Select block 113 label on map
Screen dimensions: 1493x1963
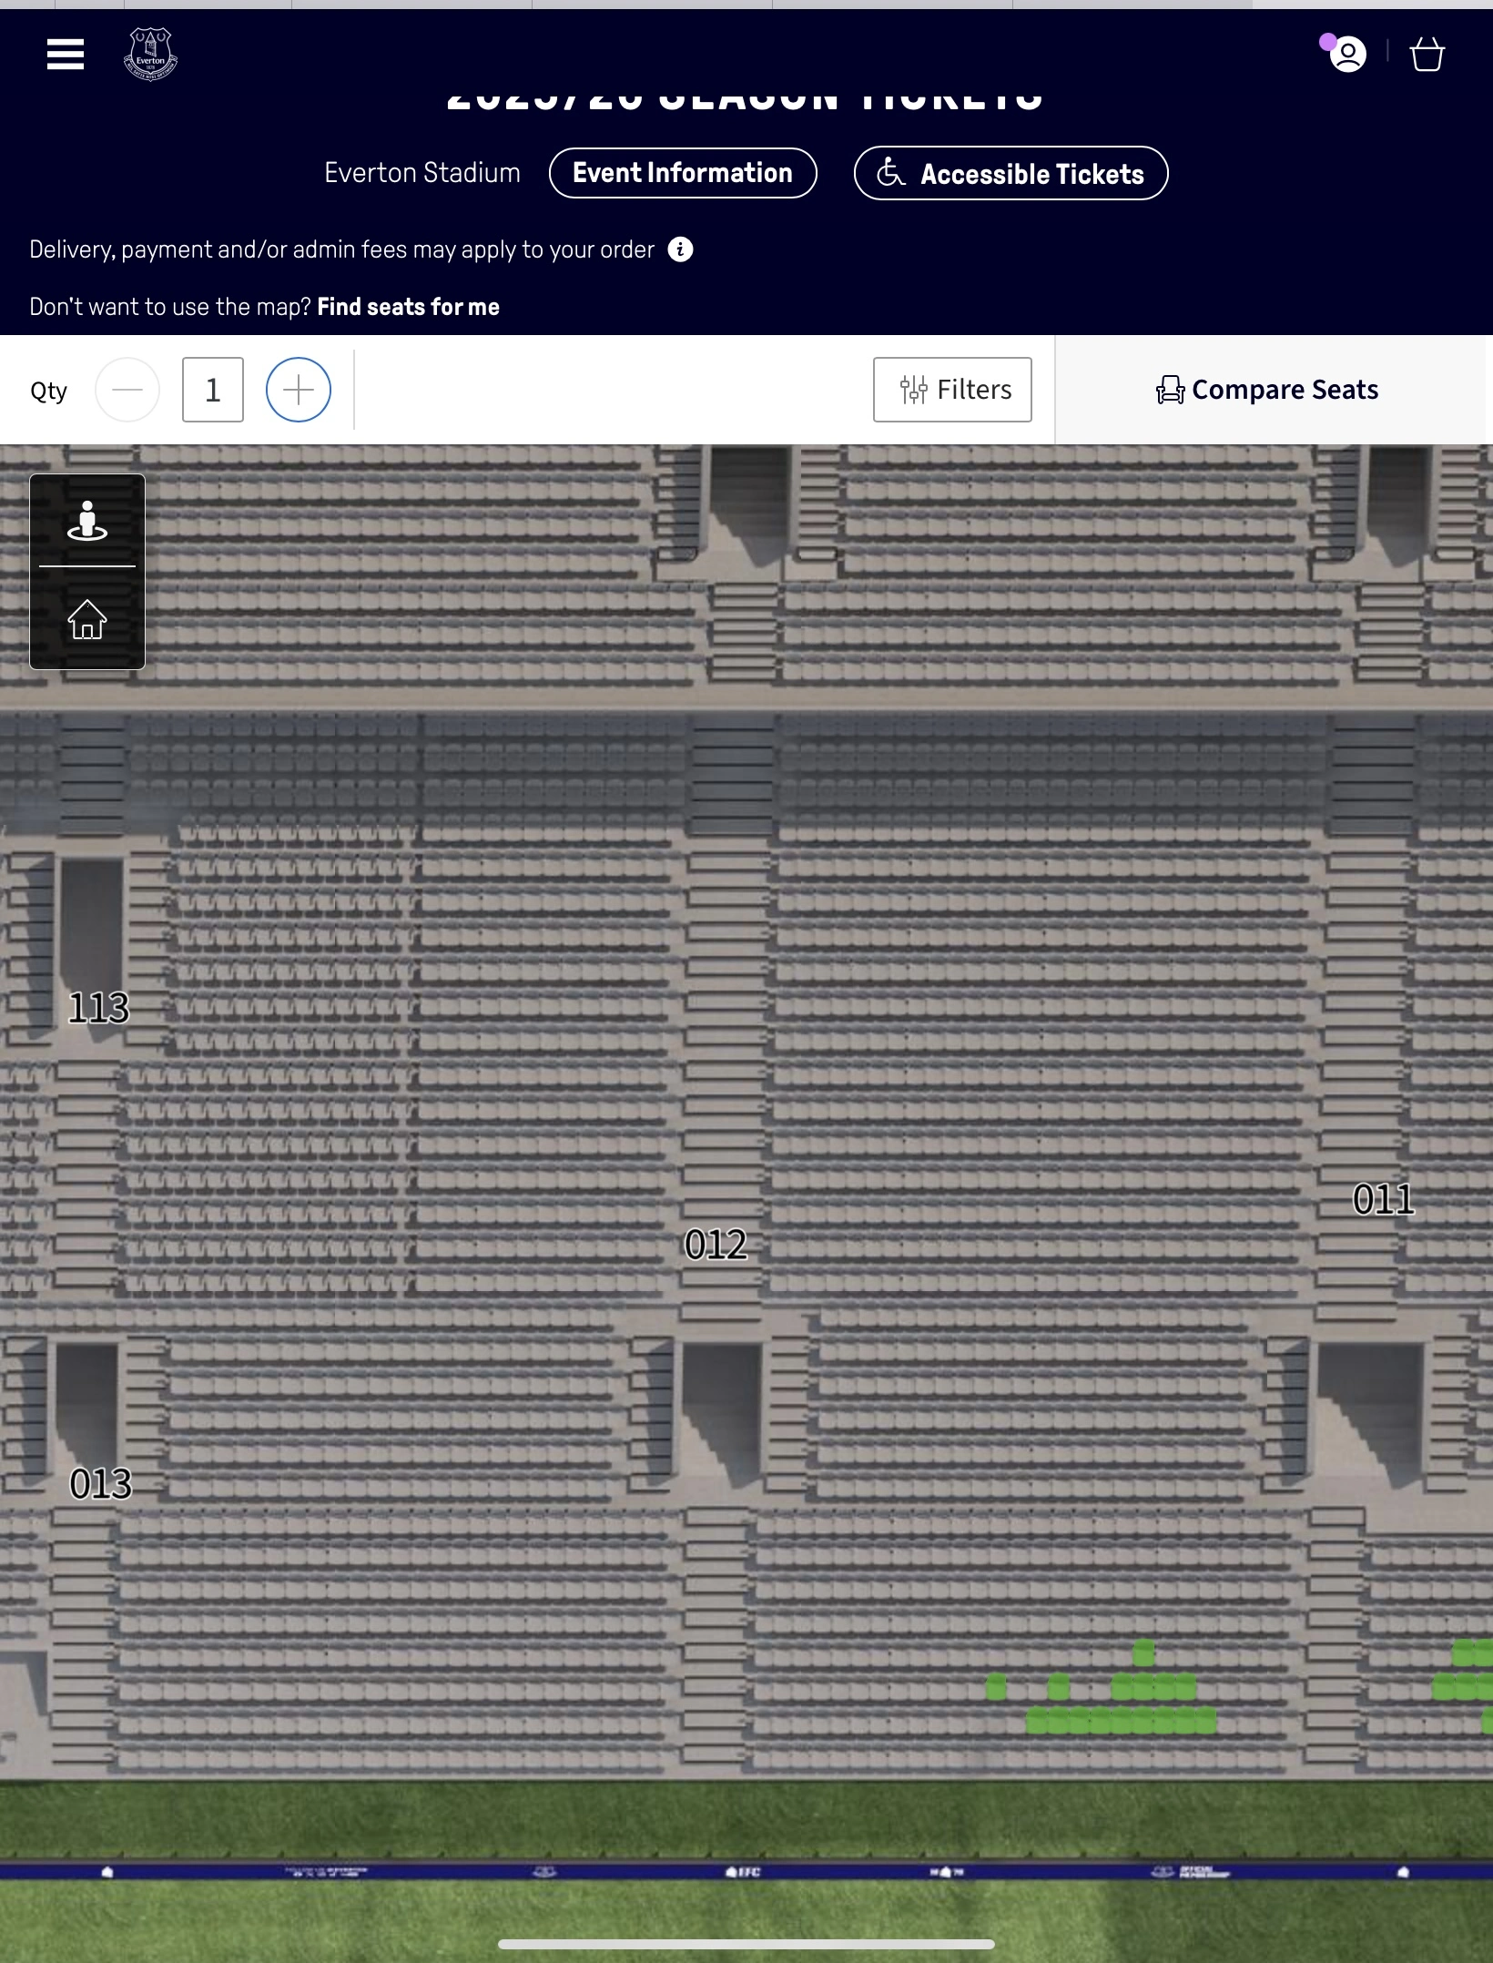click(x=98, y=1008)
